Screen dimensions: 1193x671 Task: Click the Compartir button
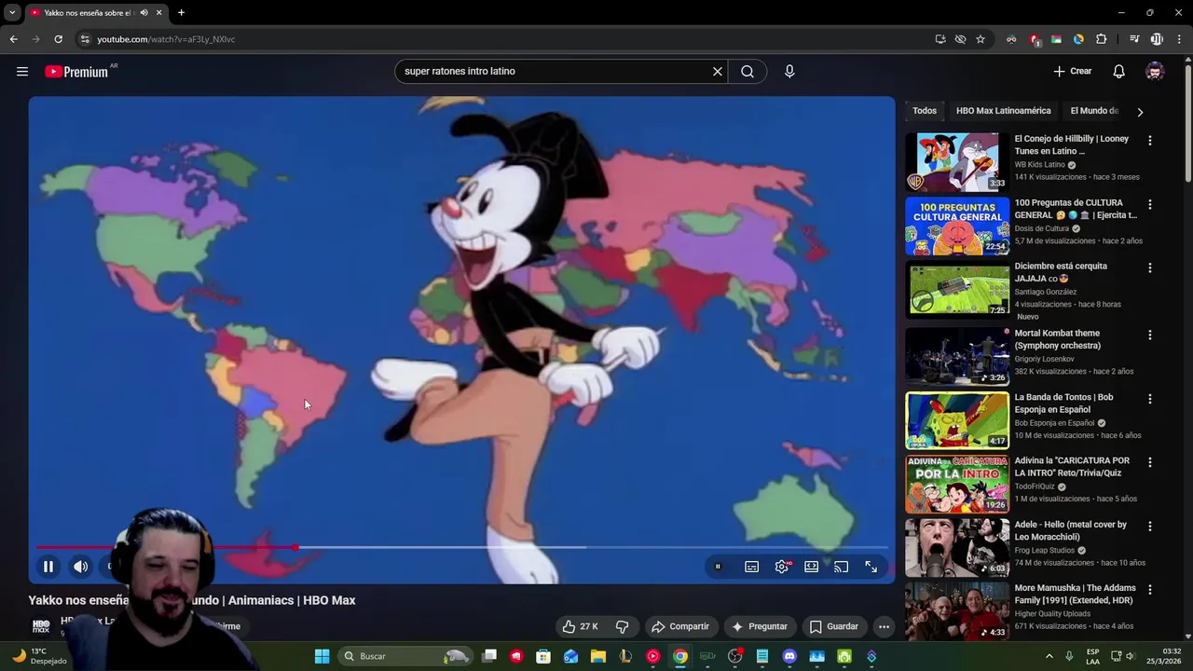tap(680, 626)
